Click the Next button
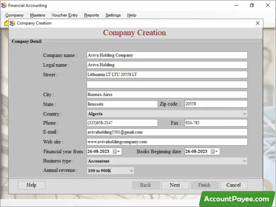The width and height of the screenshot is (276, 207). [175, 185]
